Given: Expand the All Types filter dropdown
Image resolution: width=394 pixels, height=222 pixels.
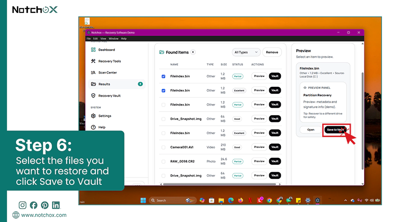Looking at the screenshot, I should tap(246, 52).
